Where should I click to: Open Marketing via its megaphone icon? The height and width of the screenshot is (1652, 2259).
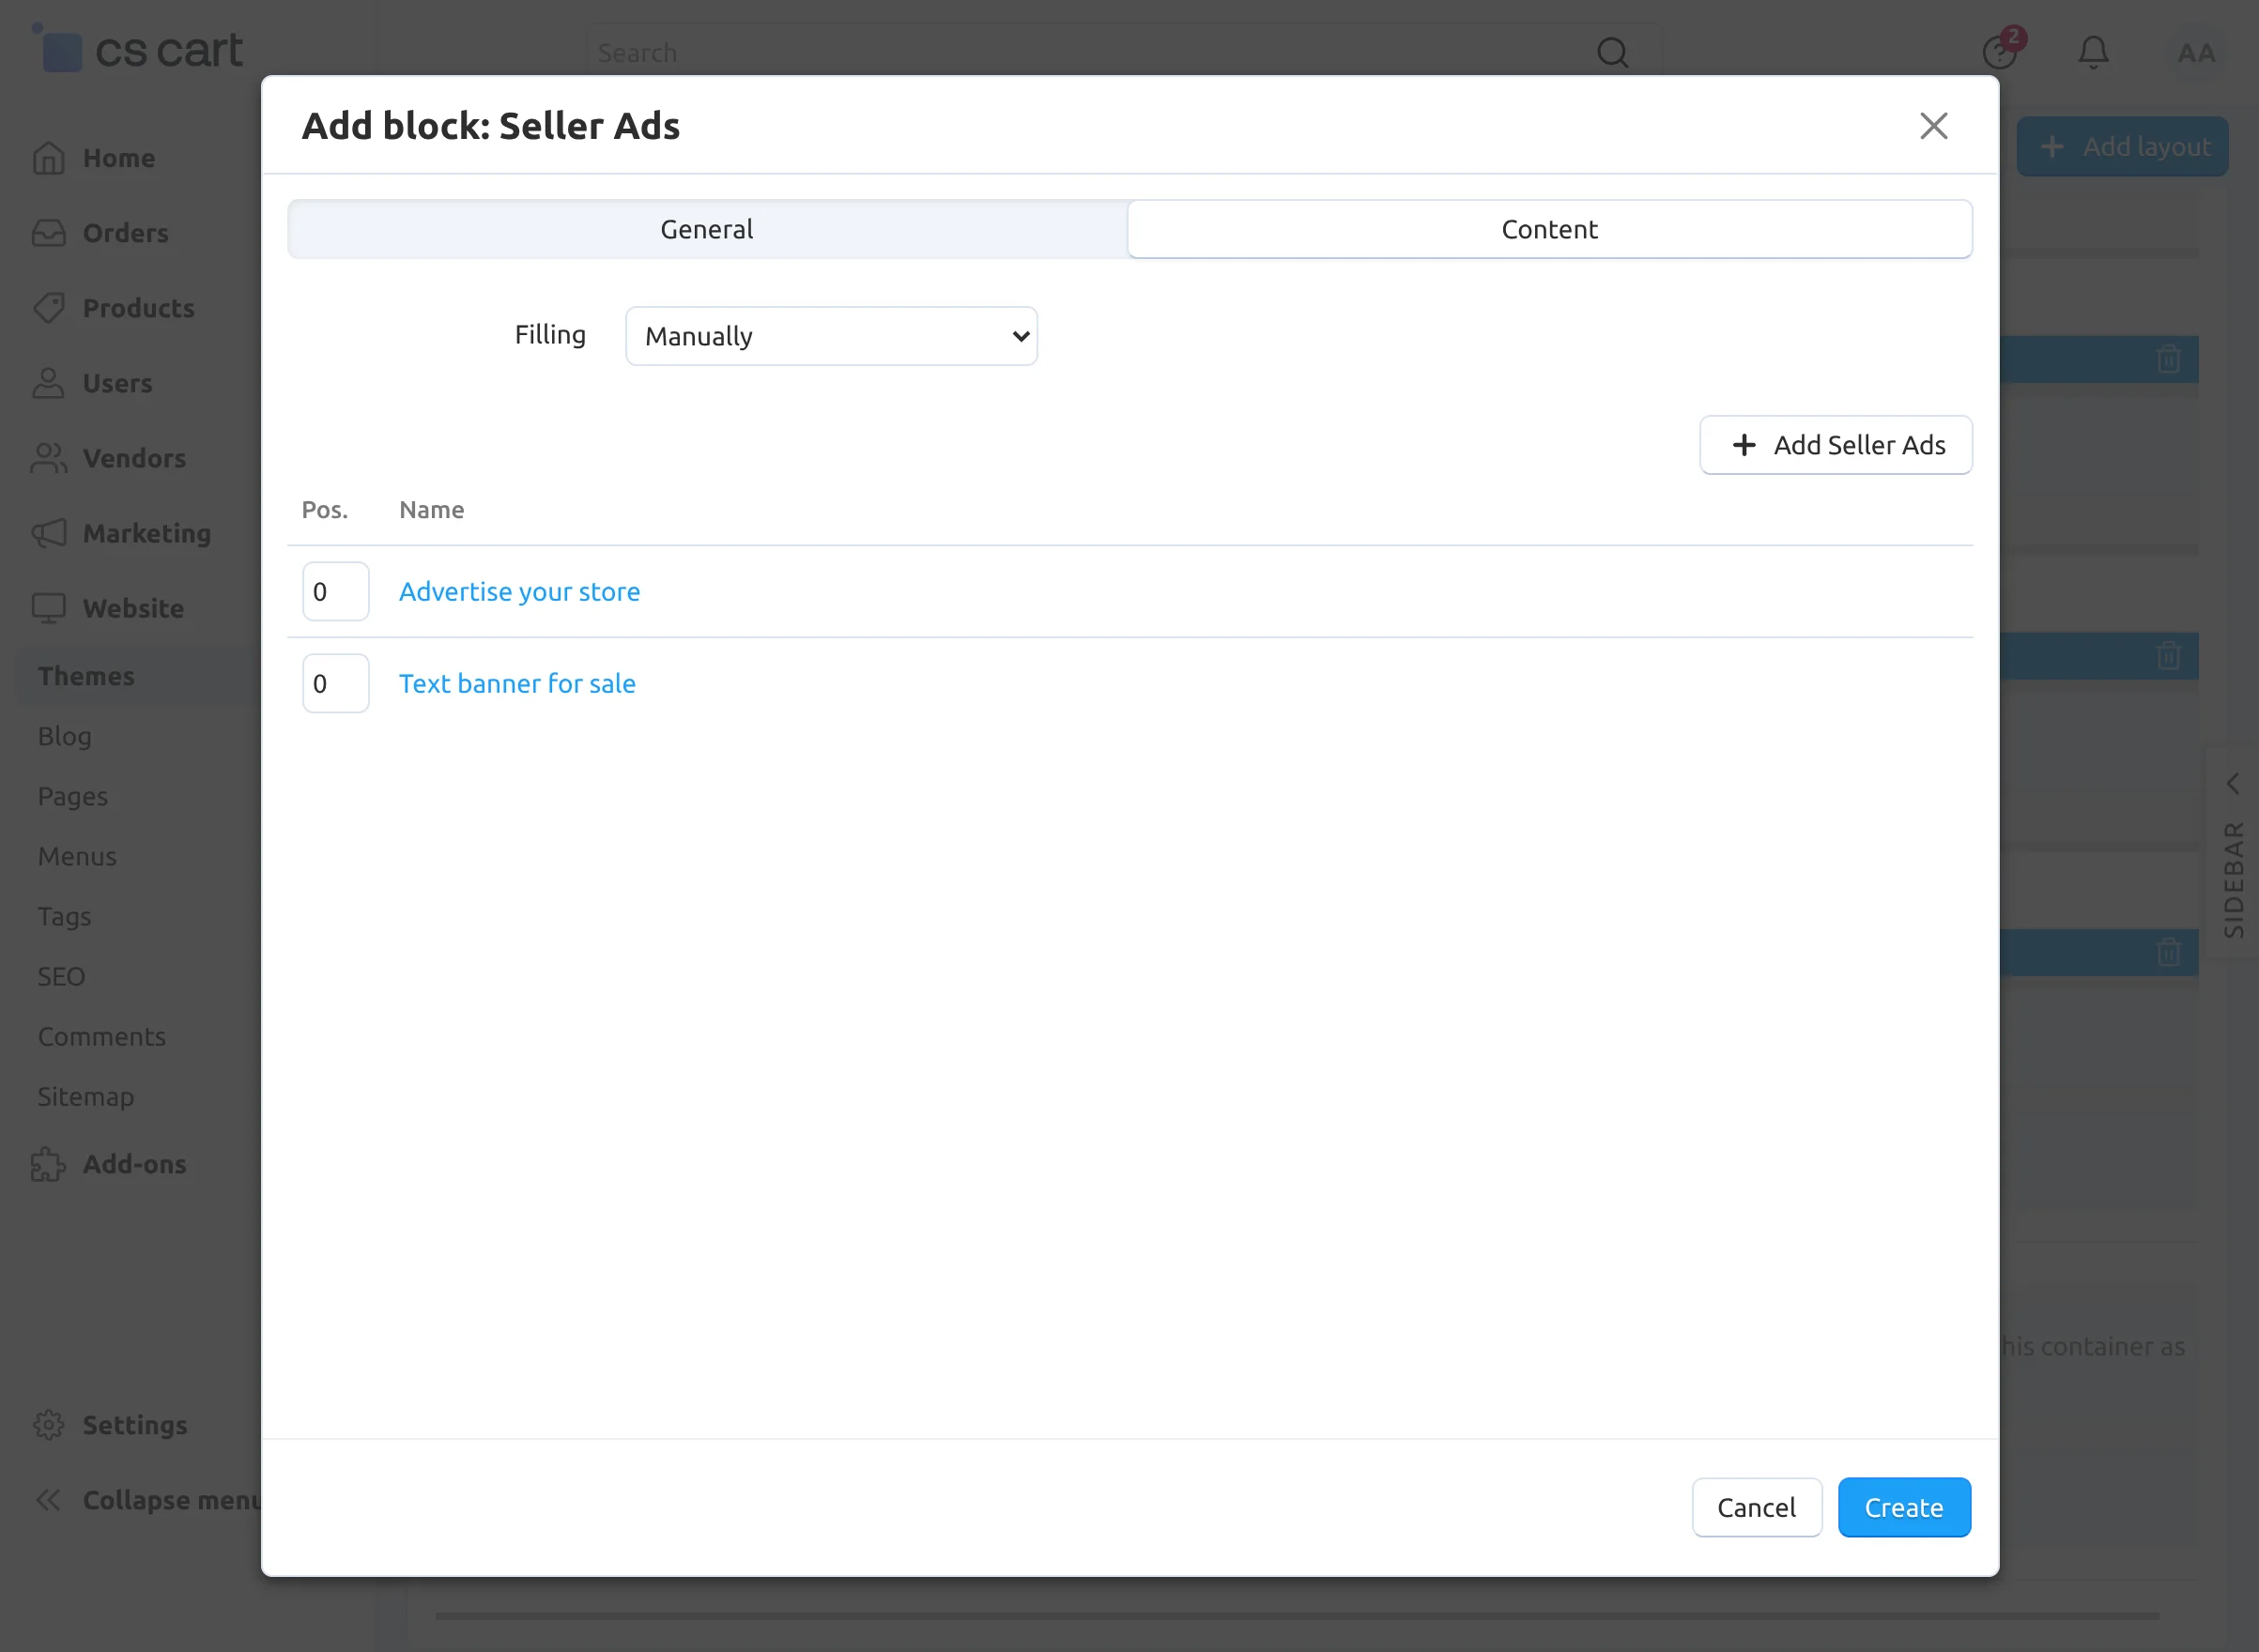coord(48,533)
